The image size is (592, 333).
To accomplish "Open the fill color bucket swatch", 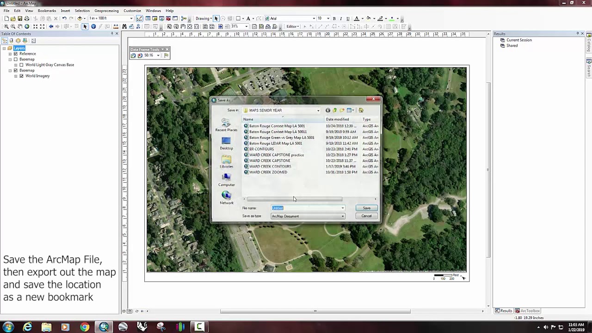I will pyautogui.click(x=368, y=18).
